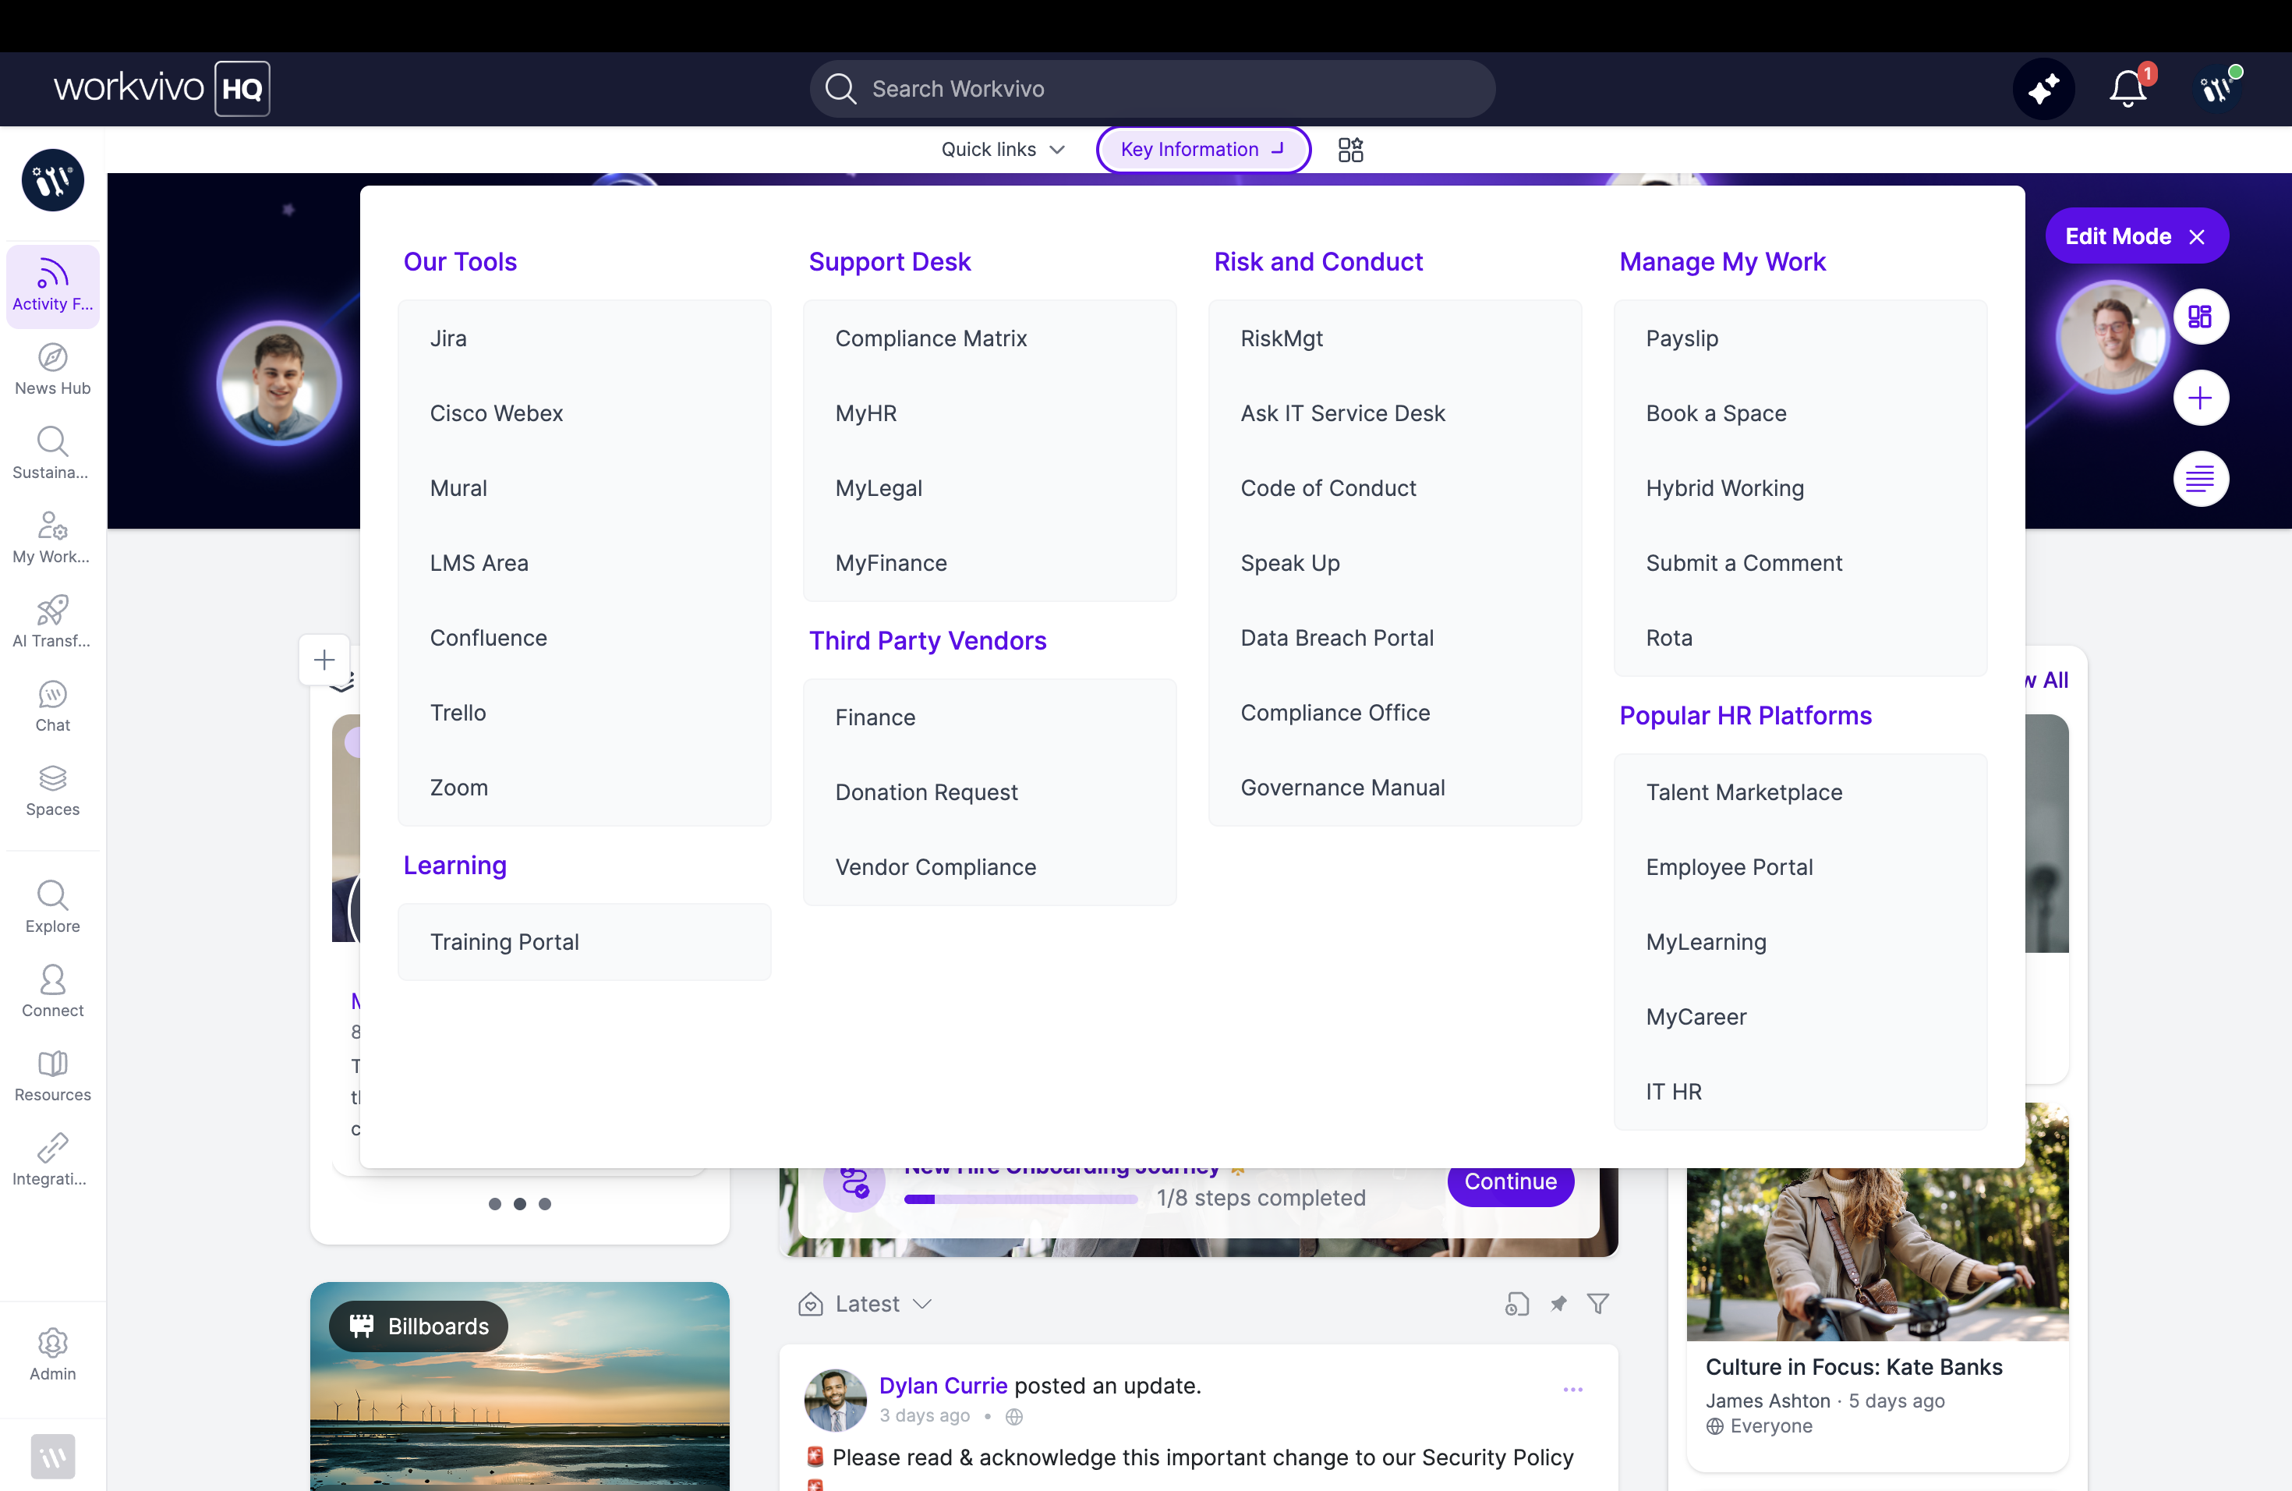Open Resources from the sidebar
Image resolution: width=2292 pixels, height=1491 pixels.
pyautogui.click(x=53, y=1076)
